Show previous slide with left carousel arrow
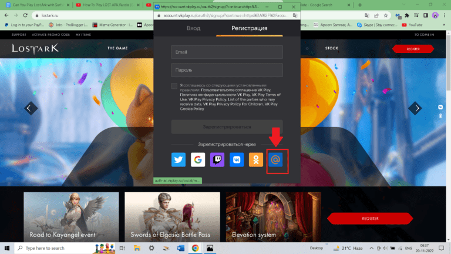 pos(31,108)
